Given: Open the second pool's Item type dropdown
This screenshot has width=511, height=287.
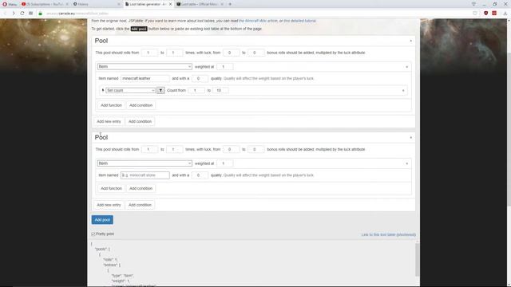Looking at the screenshot, I should point(145,163).
